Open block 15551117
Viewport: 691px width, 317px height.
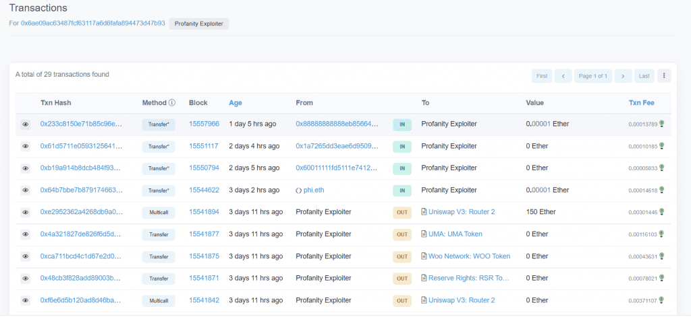click(x=204, y=146)
